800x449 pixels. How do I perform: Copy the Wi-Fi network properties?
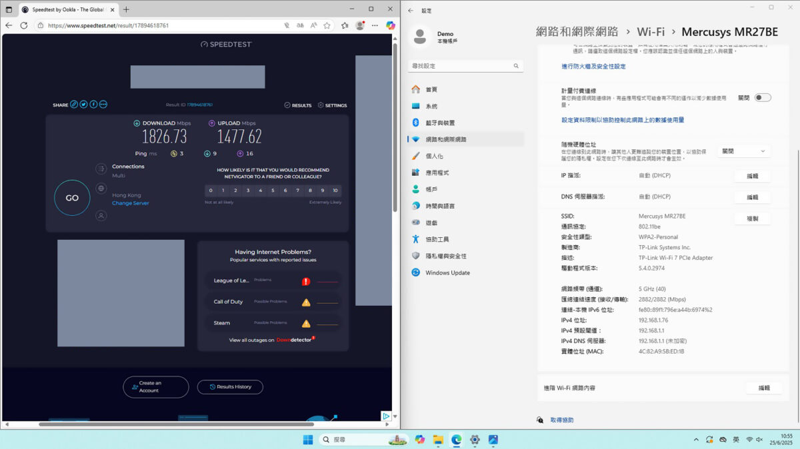coord(753,219)
